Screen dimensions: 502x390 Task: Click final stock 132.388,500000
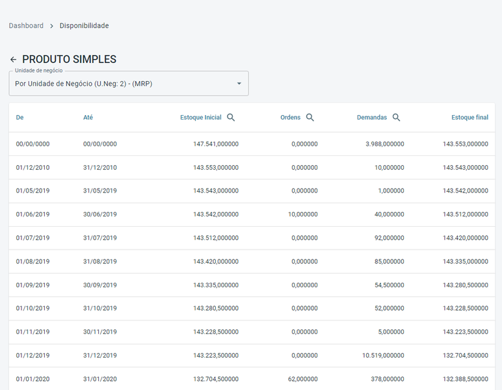466,379
